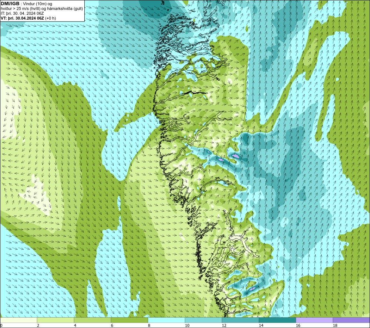The width and height of the screenshot is (370, 328).
Task: Click the teal 12–14 m/s legend swatch
Action: [x=240, y=320]
